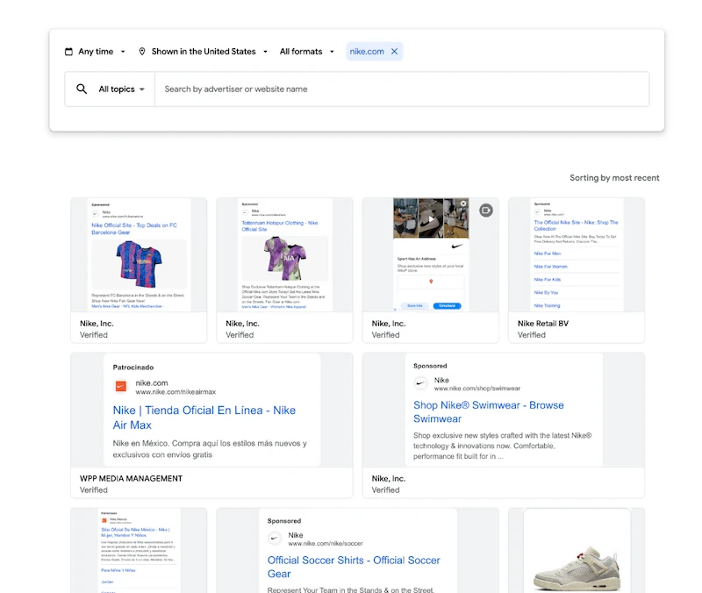Dismiss the video ad with its X icon

click(x=463, y=204)
